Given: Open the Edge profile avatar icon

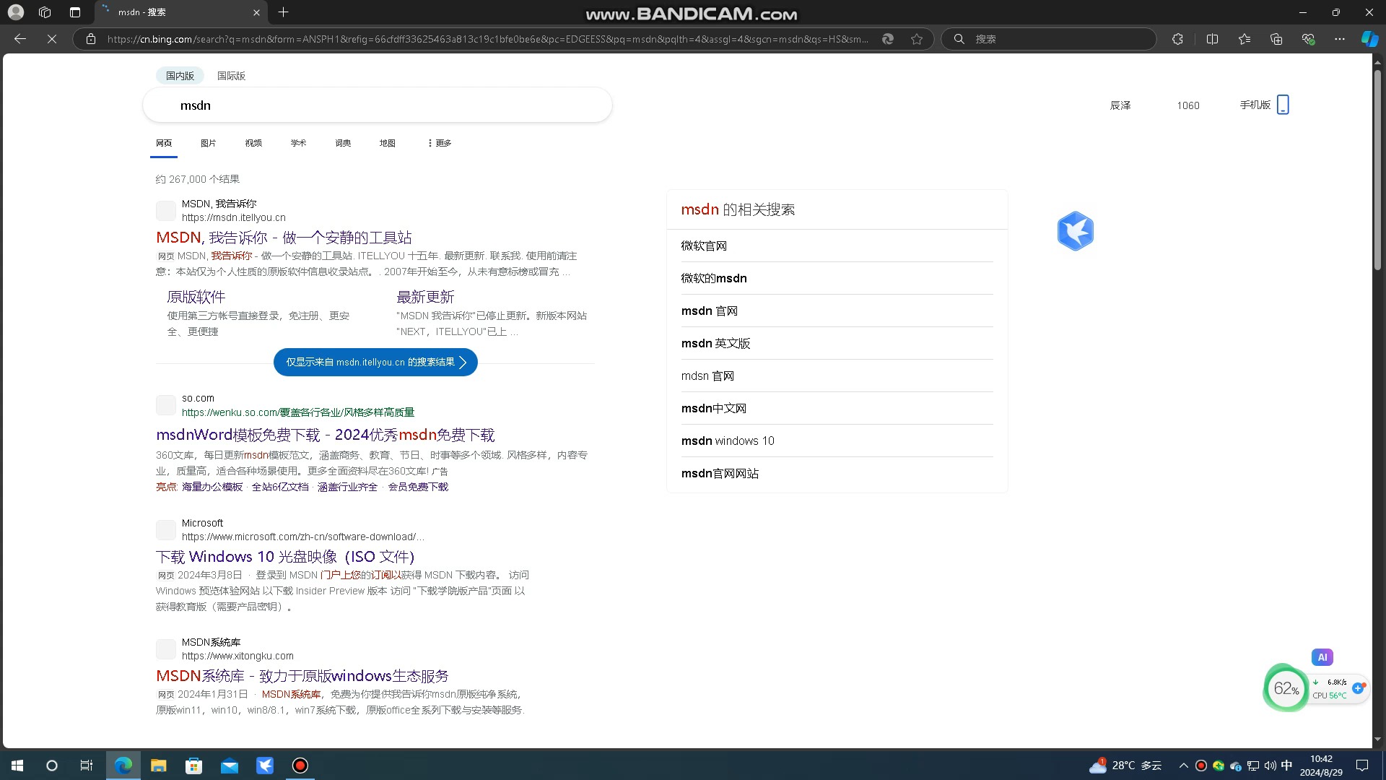Looking at the screenshot, I should point(15,12).
